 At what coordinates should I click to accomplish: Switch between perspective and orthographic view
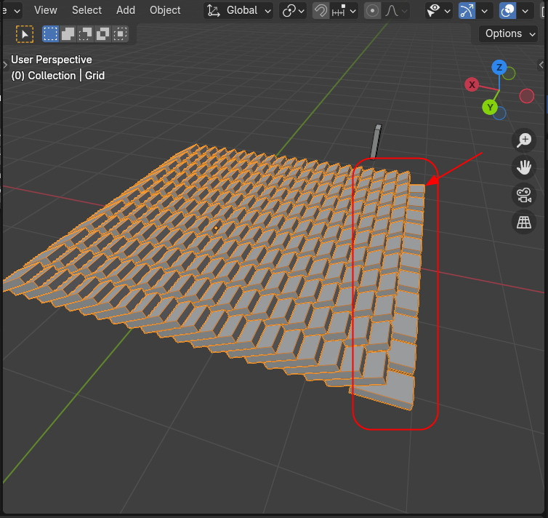(x=524, y=222)
